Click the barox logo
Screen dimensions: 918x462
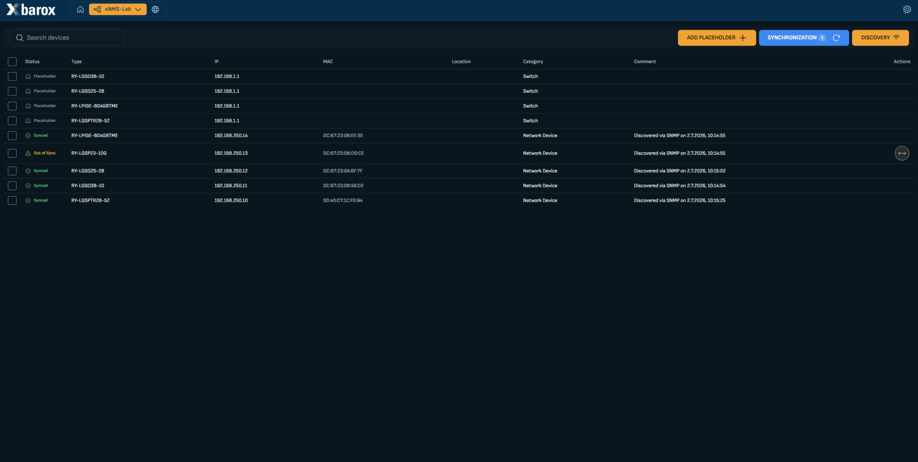(31, 10)
